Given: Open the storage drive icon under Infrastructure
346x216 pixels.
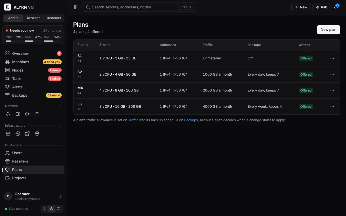Looking at the screenshot, I should tap(8, 134).
